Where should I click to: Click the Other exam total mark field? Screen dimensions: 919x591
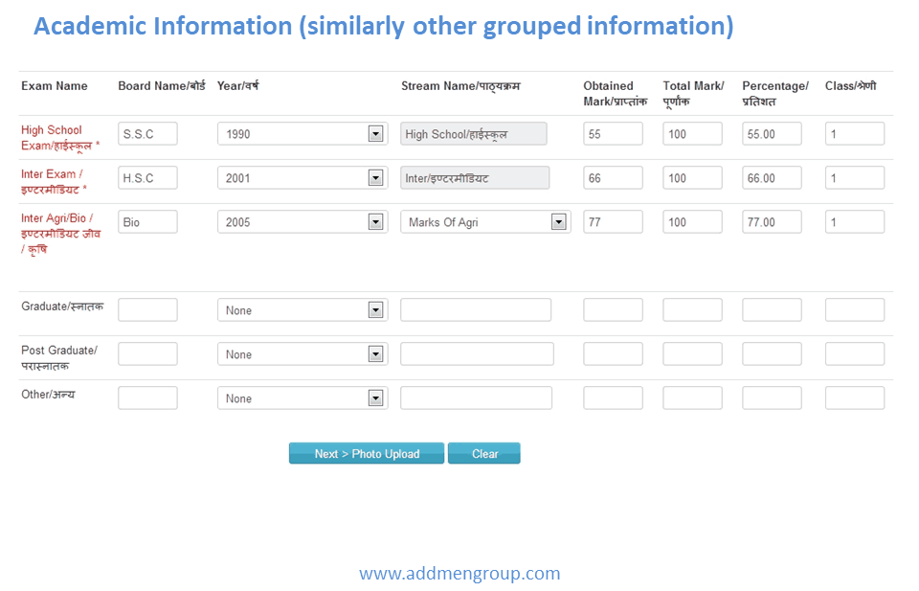692,398
